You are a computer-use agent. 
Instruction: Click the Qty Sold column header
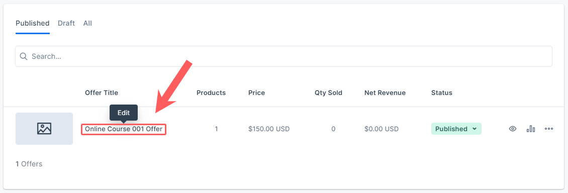(x=329, y=92)
